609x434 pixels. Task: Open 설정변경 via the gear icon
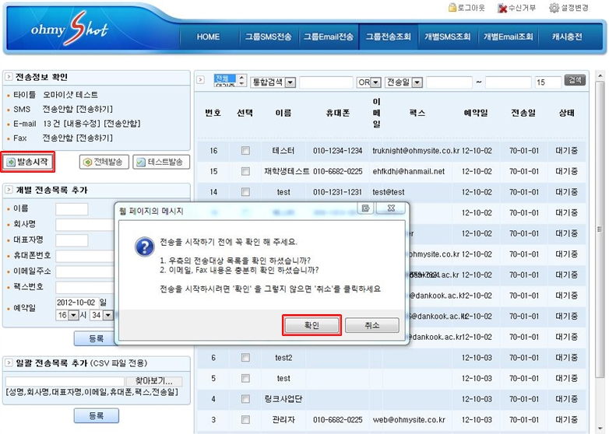pos(554,8)
